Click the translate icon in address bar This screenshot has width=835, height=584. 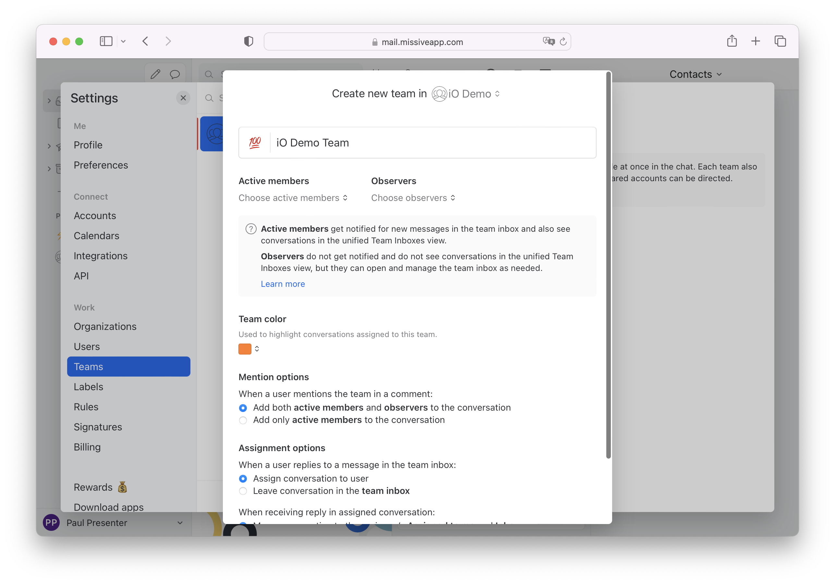[x=549, y=41]
